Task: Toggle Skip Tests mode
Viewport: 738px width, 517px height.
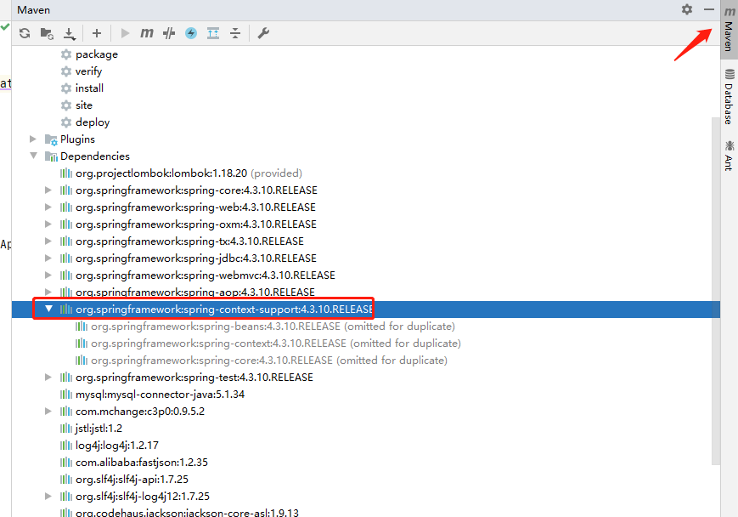Action: (168, 33)
